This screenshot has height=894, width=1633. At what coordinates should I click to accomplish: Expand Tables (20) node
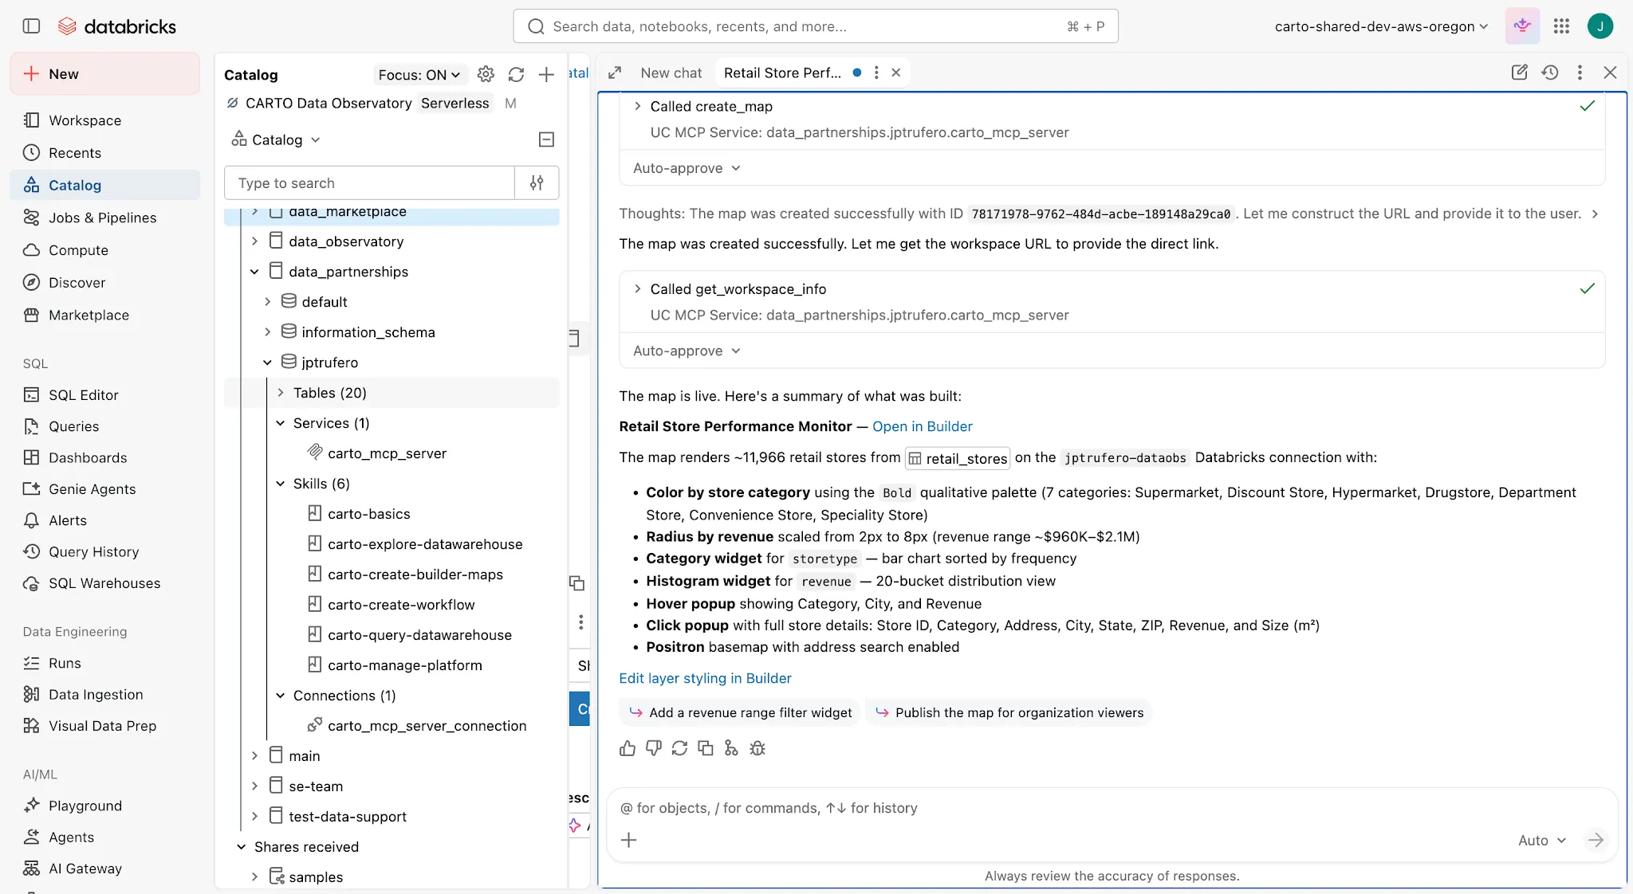pos(281,392)
